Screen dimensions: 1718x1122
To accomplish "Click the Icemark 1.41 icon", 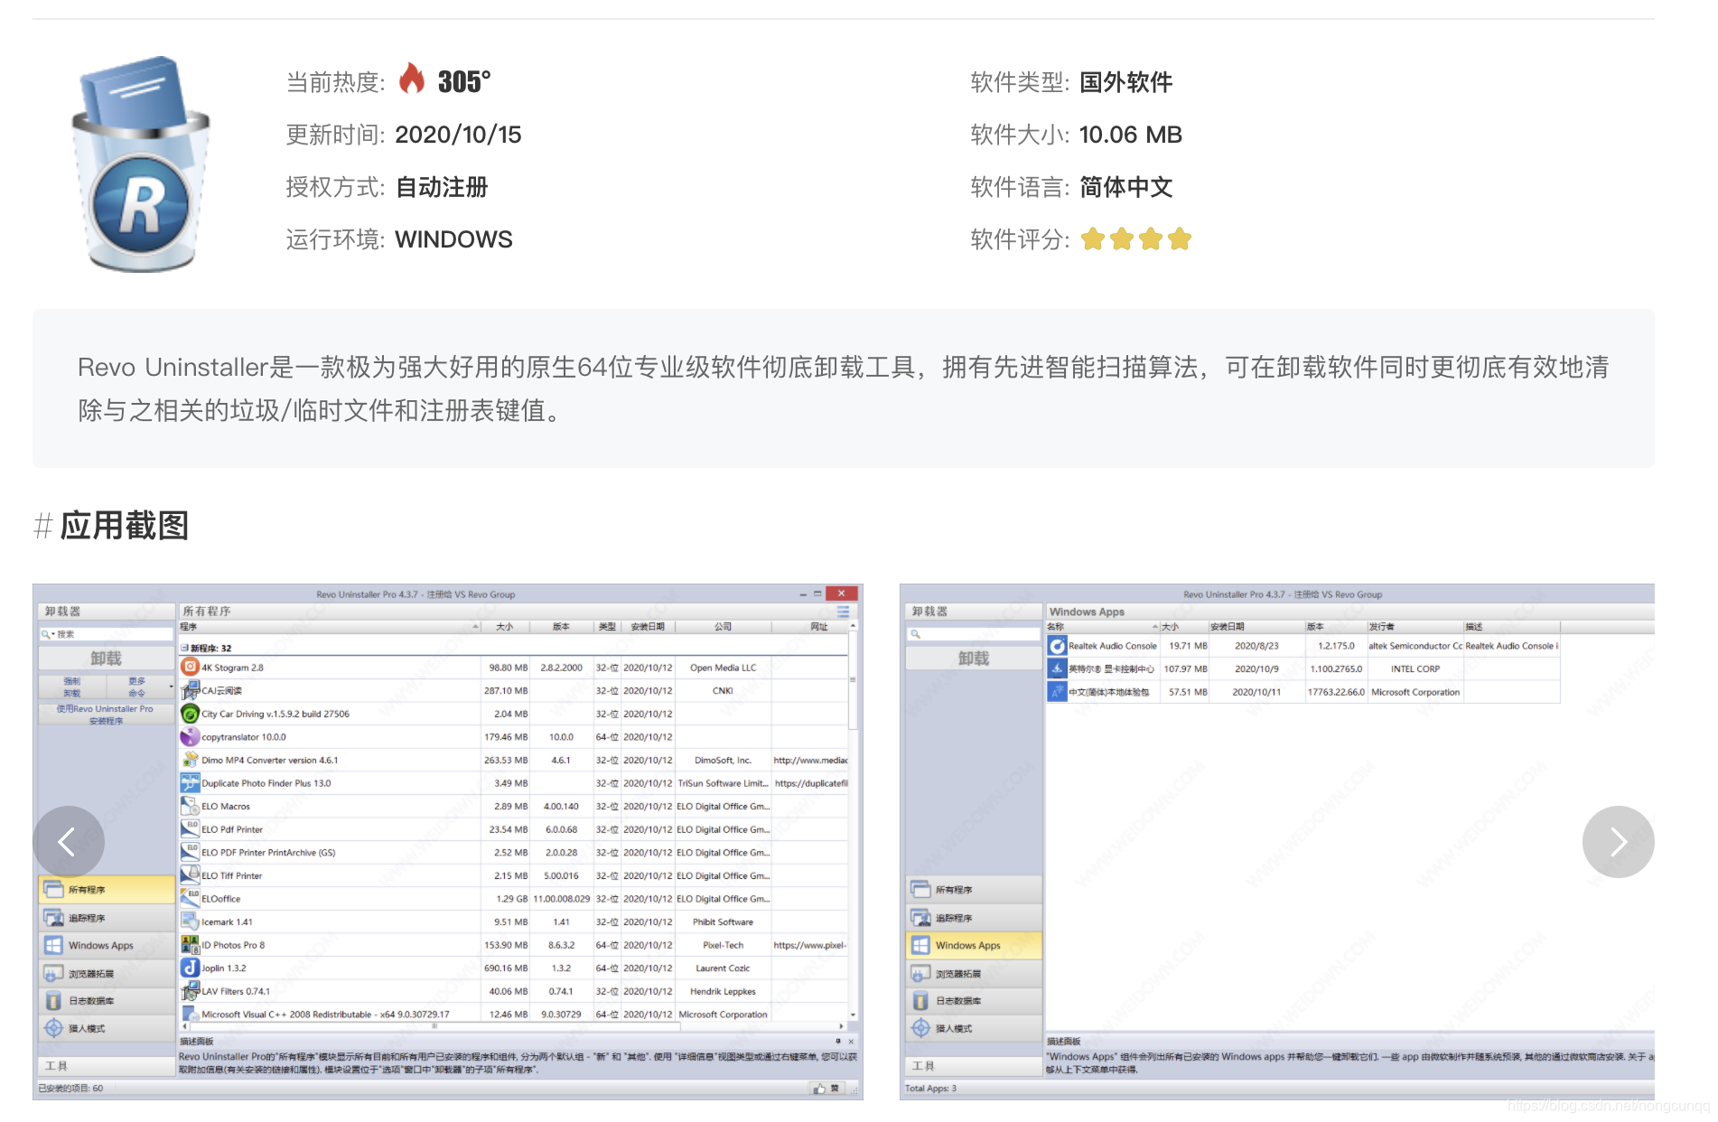I will click(x=190, y=921).
